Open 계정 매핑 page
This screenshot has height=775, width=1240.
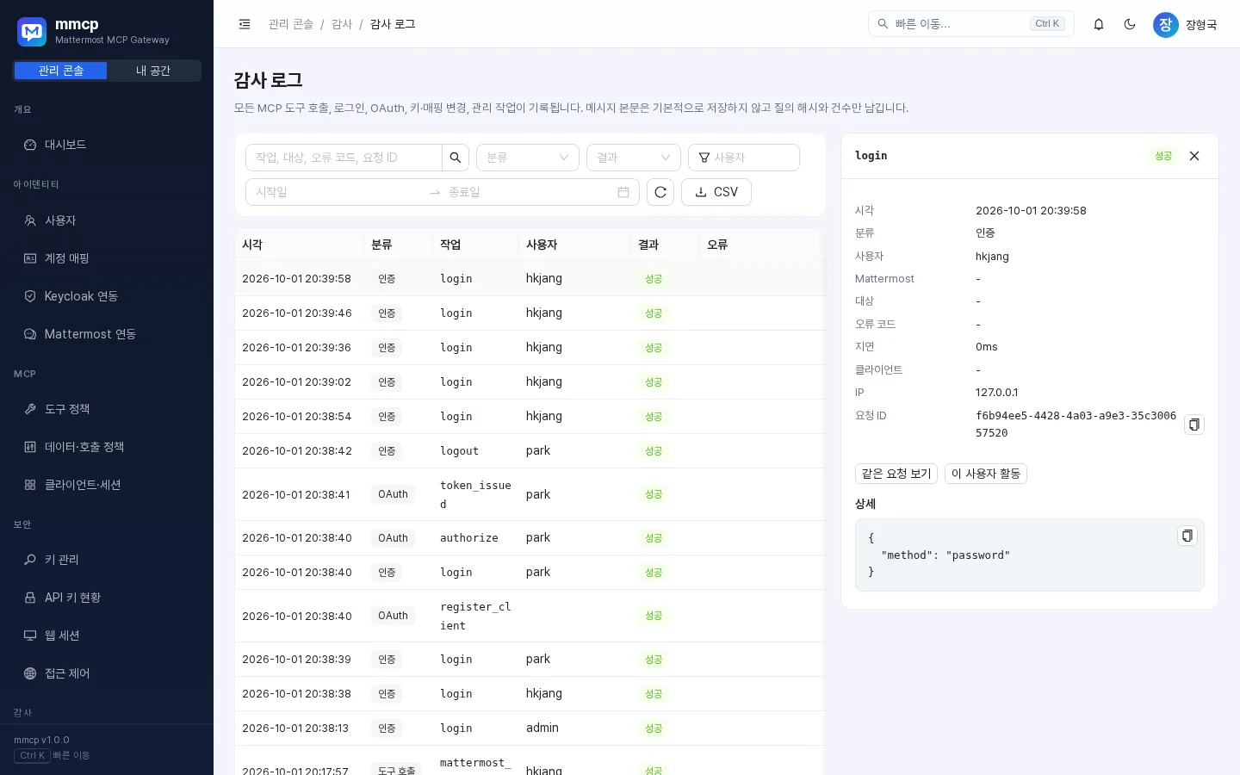[107, 258]
